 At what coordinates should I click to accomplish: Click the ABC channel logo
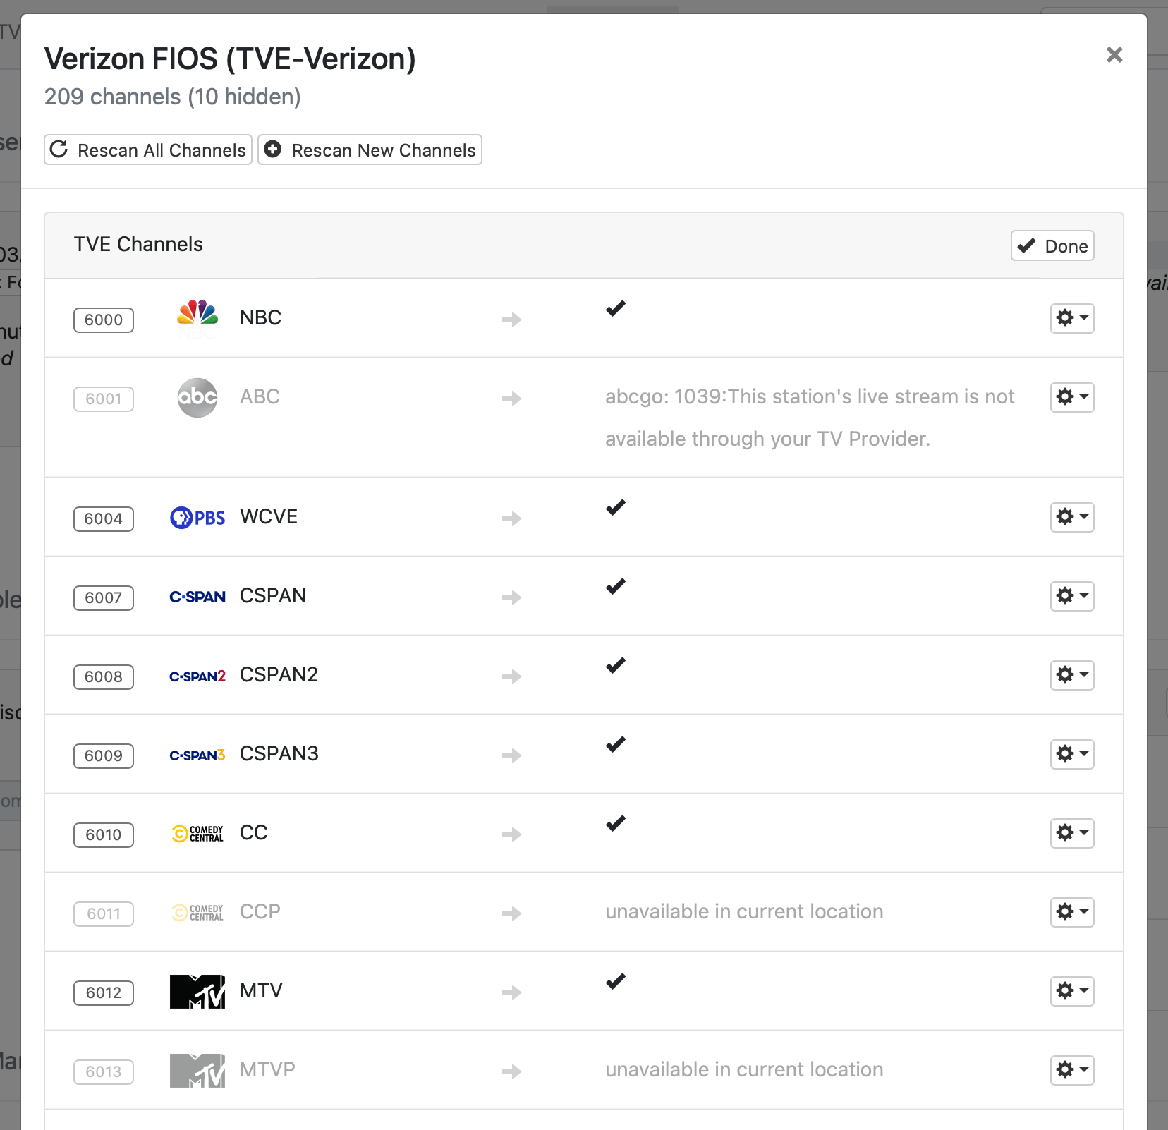coord(196,397)
